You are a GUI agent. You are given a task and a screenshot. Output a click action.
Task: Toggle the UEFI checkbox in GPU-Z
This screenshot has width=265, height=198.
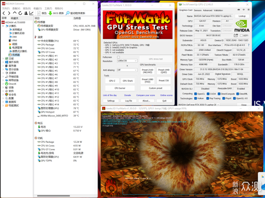tap(241, 36)
